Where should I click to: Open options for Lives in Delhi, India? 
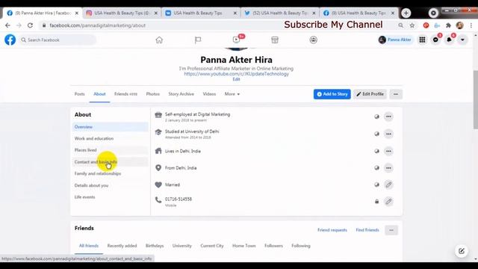point(388,151)
